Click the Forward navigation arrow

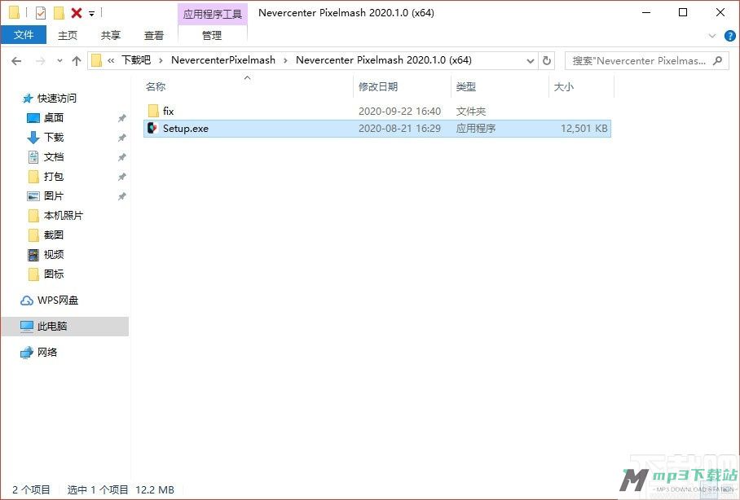coord(41,61)
